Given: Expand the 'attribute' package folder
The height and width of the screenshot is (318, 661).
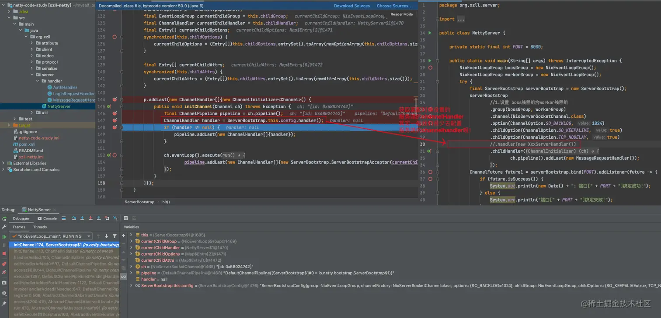Looking at the screenshot, I should coord(32,43).
